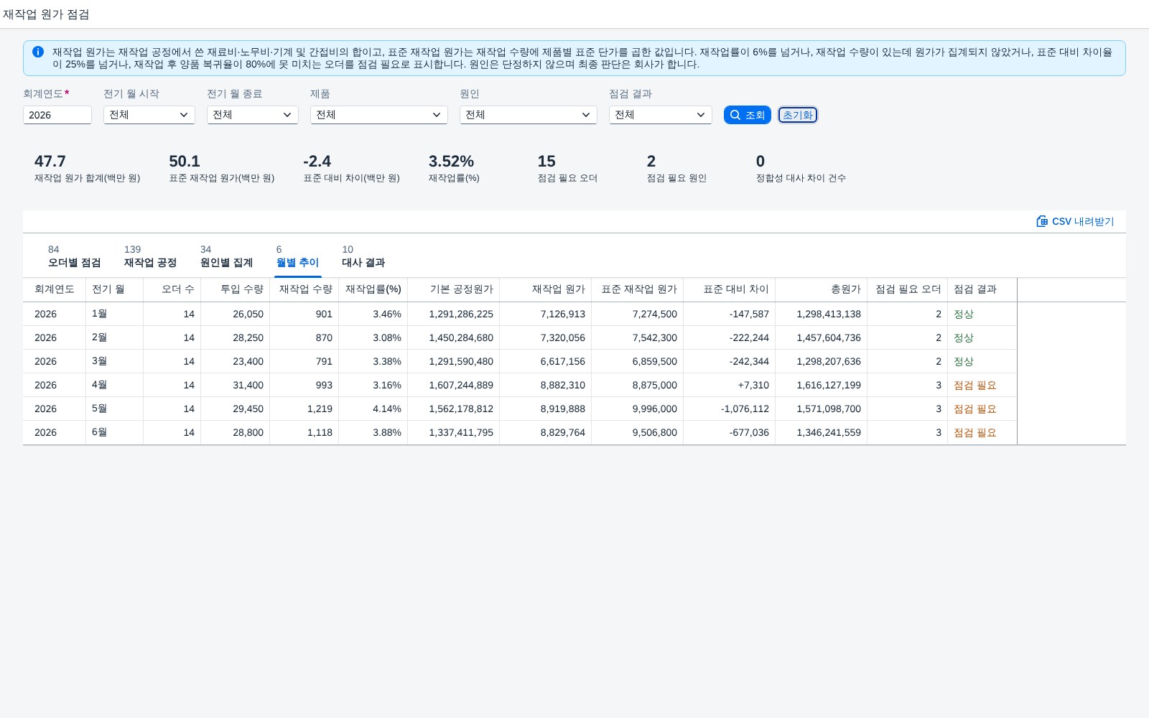Click the 총원가 value 1,298,207,636
The width and height of the screenshot is (1149, 718).
point(829,361)
